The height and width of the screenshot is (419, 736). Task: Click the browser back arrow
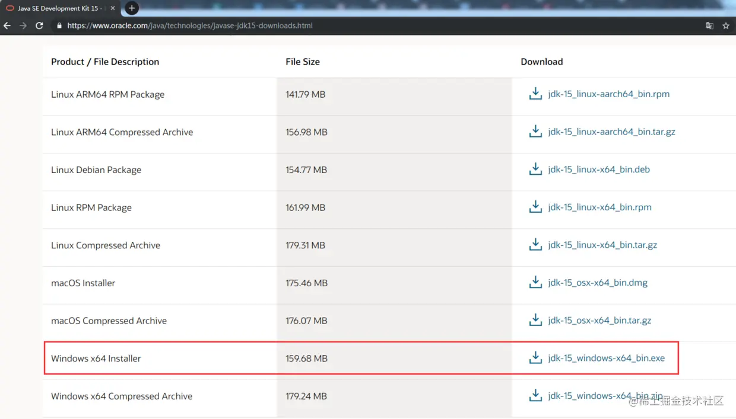[7, 25]
